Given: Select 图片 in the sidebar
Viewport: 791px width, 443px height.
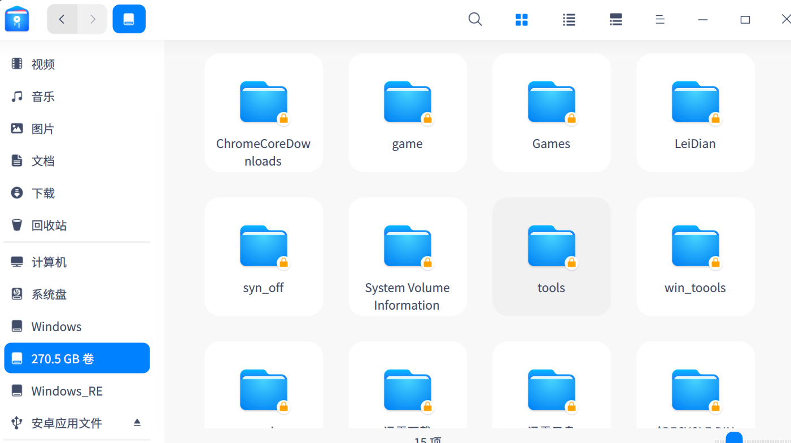Looking at the screenshot, I should (x=77, y=129).
